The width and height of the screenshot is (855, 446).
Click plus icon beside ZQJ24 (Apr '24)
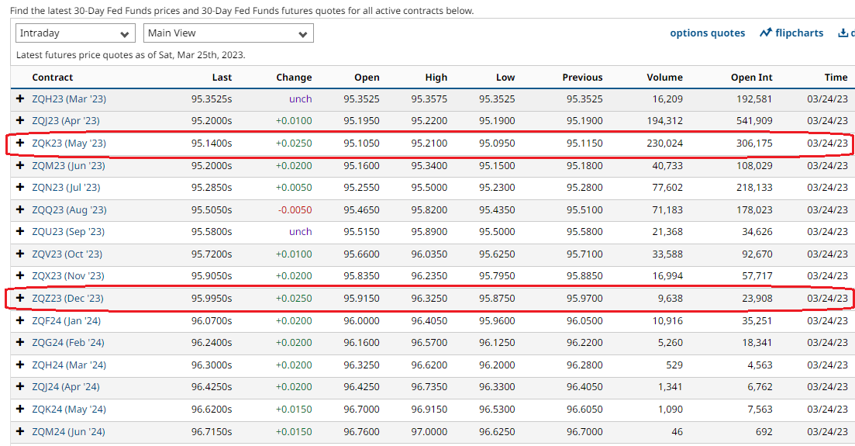[x=20, y=386]
